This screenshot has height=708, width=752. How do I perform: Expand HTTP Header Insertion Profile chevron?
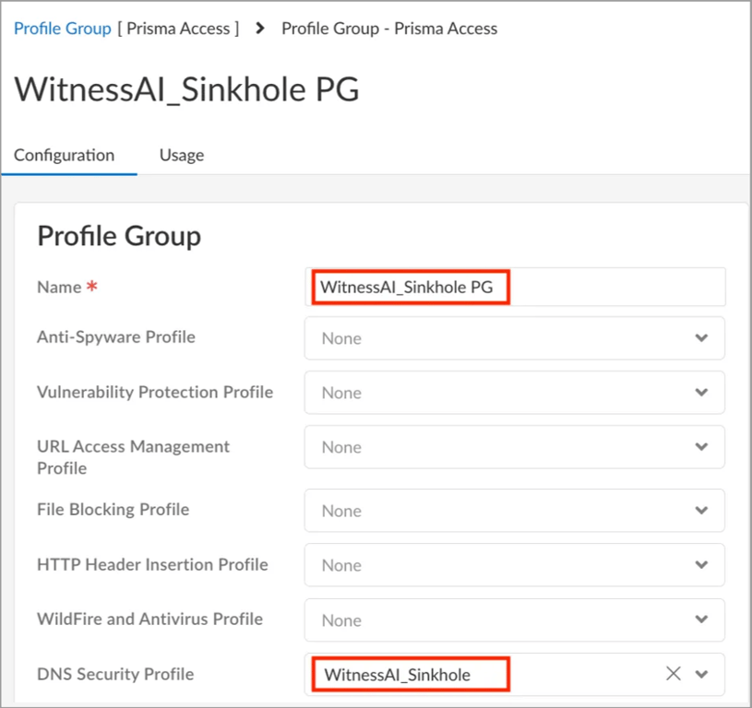(x=702, y=565)
